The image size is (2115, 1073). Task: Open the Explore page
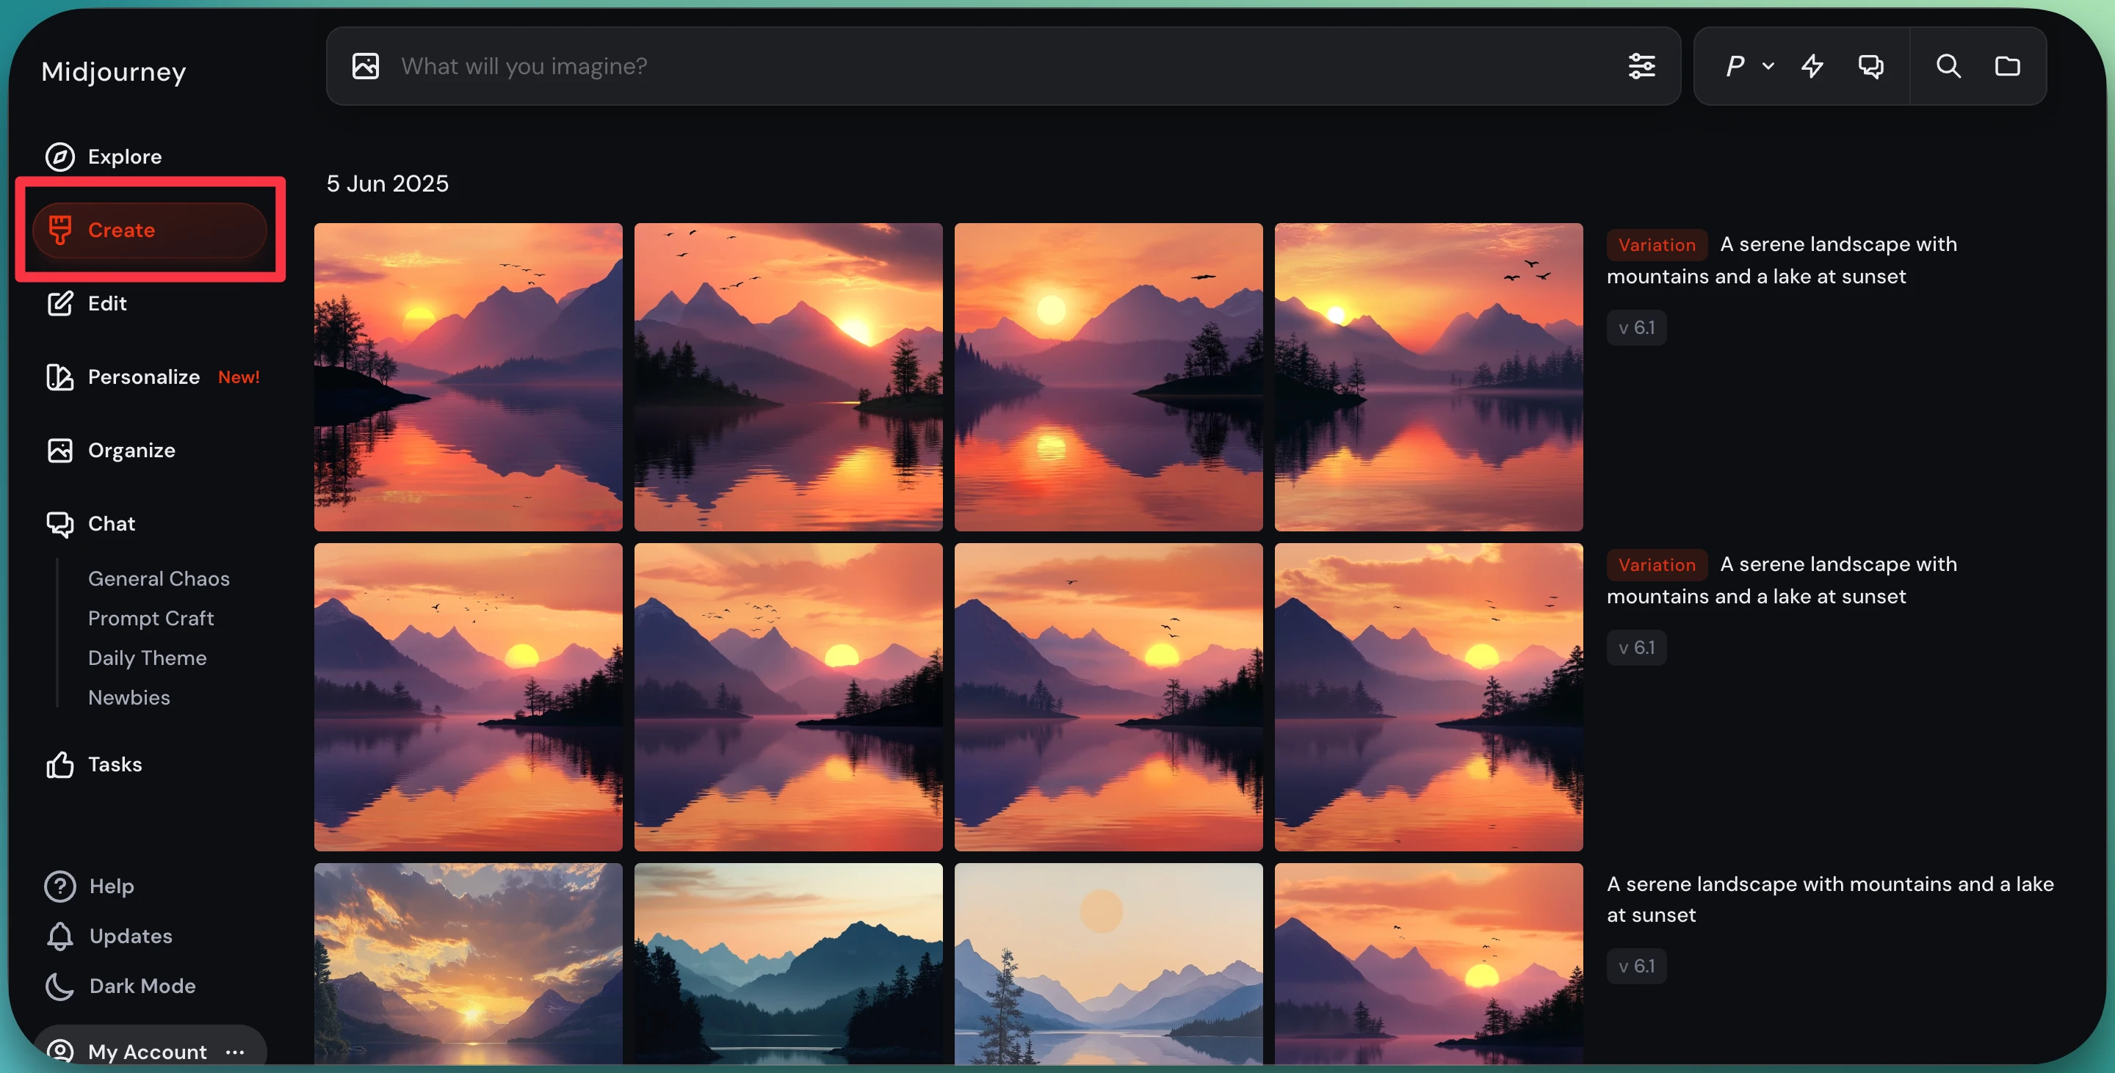pos(125,156)
